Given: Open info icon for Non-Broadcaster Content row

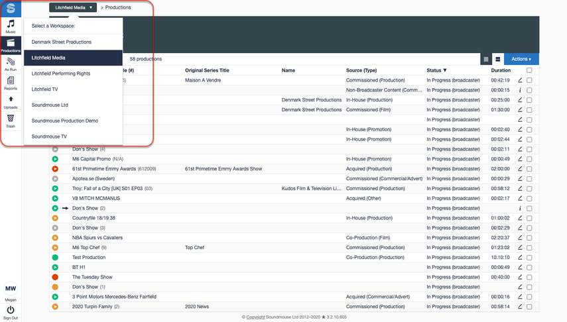Looking at the screenshot, I should (x=520, y=90).
